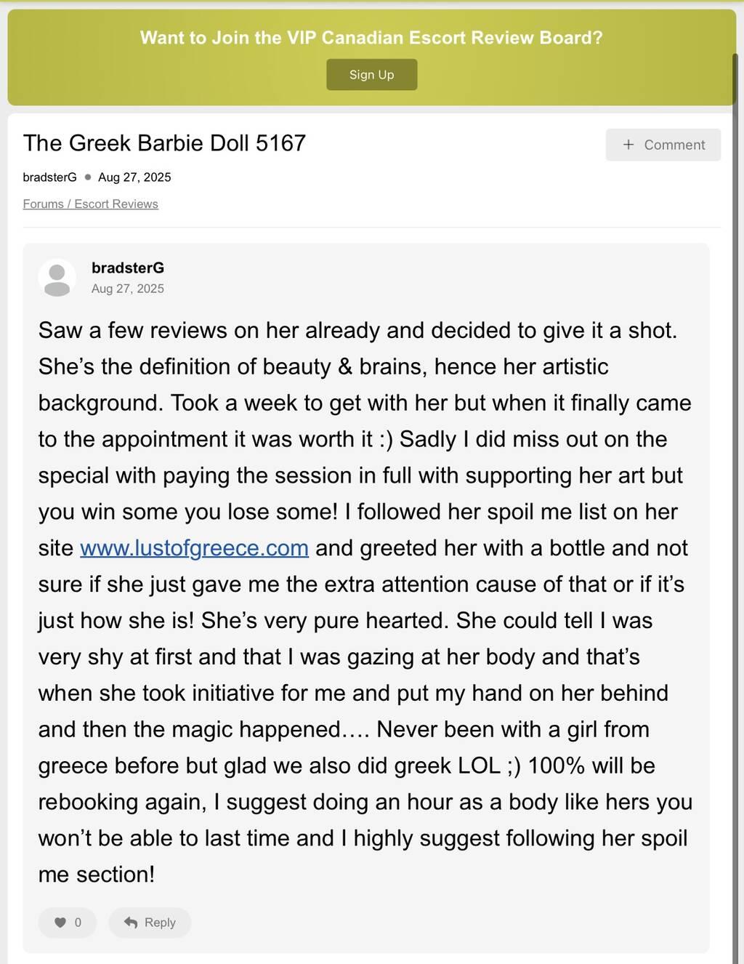The width and height of the screenshot is (744, 964).
Task: Click bold bradsterG username in the post
Action: pos(128,268)
